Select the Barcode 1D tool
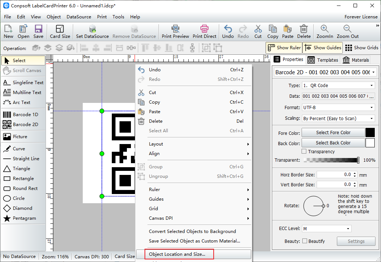381x262 pixels. tap(23, 114)
